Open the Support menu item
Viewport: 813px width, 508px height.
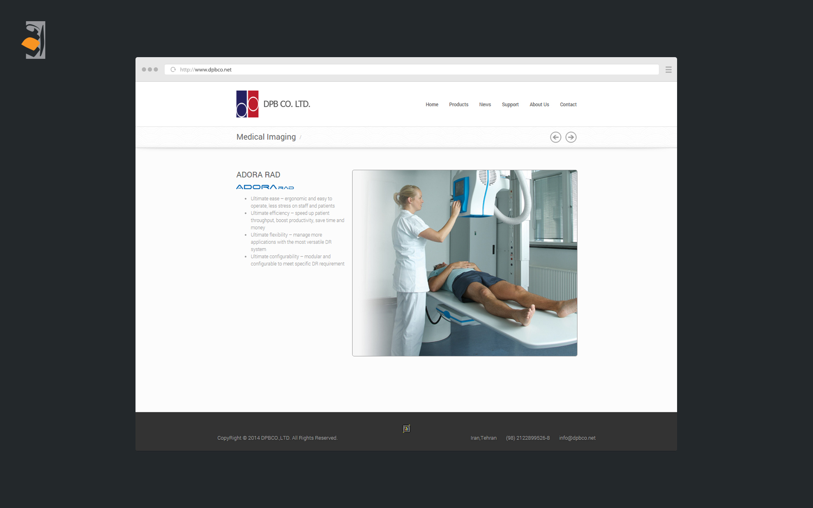pyautogui.click(x=510, y=105)
